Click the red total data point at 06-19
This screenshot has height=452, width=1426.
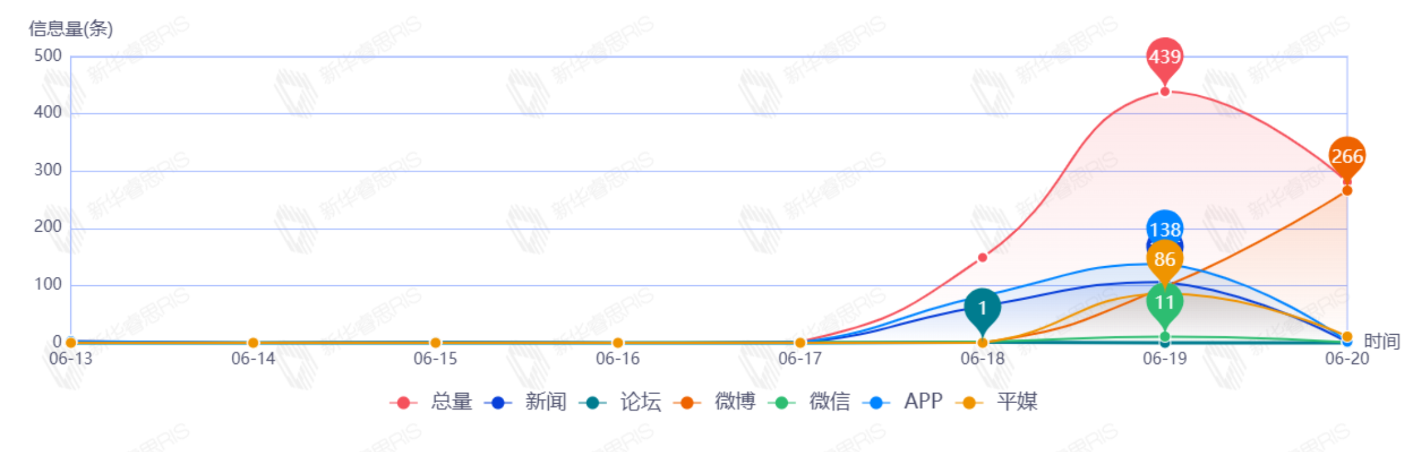pos(1164,92)
